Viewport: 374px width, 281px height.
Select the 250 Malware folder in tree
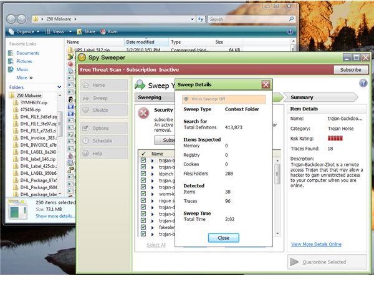coord(29,96)
